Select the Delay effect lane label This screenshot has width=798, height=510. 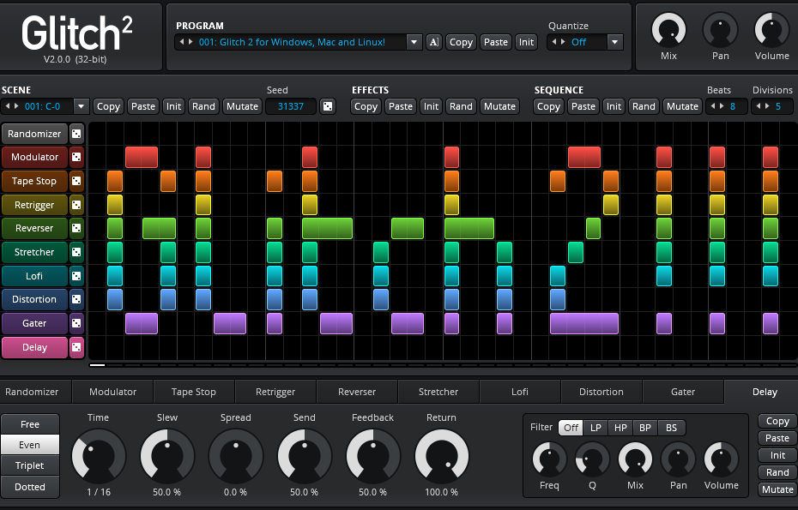(34, 347)
